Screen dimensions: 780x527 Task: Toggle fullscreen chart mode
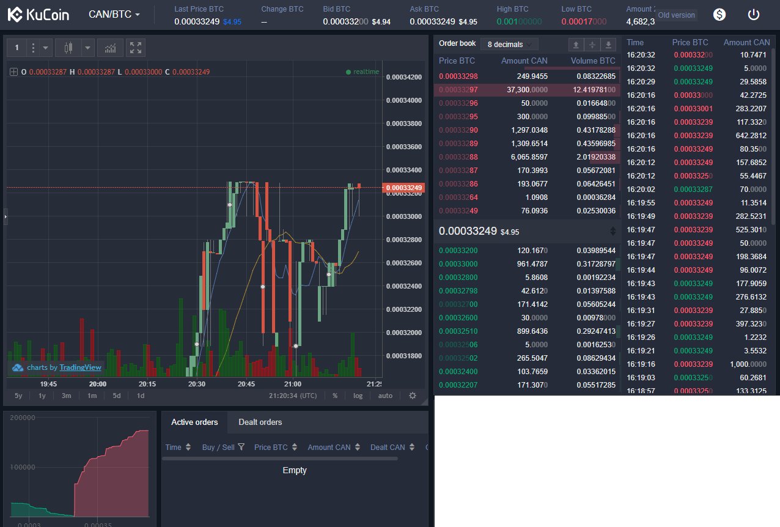(x=136, y=48)
